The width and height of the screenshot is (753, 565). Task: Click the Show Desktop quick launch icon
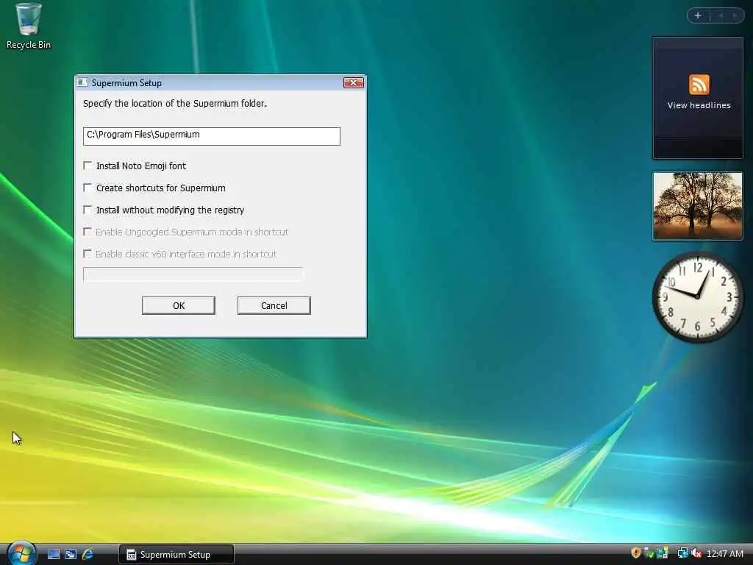54,555
